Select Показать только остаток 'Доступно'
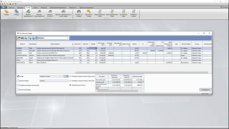Viewport: 229px width, 129px height. tap(70, 76)
